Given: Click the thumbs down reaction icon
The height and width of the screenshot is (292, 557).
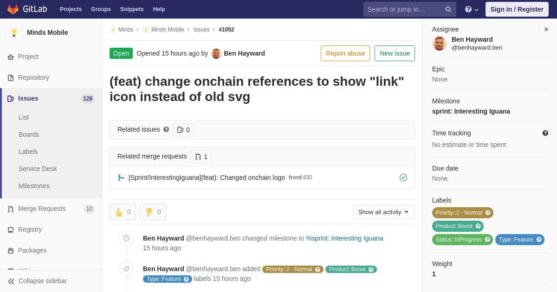Looking at the screenshot, I should click(149, 212).
